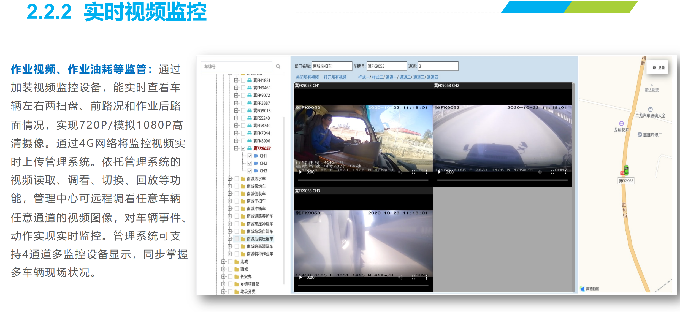
Task: Uncheck the CH1 channel checkbox
Action: [x=250, y=156]
